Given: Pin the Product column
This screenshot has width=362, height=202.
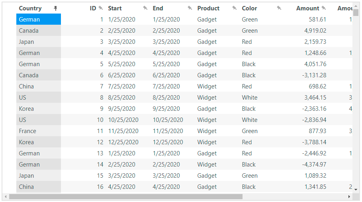Looking at the screenshot, I should pos(235,8).
